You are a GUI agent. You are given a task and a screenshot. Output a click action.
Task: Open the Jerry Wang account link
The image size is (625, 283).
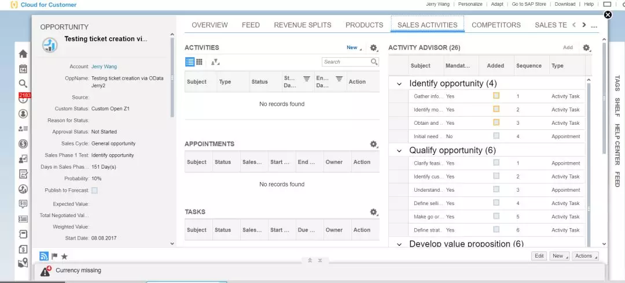[104, 67]
